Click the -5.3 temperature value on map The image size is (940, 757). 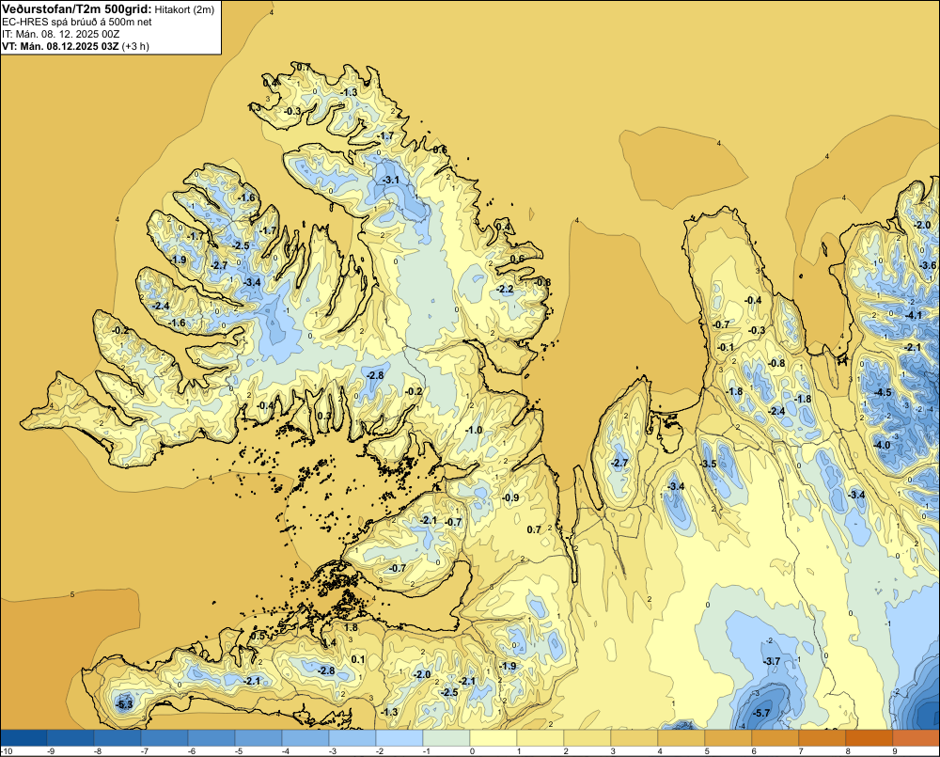pos(124,704)
